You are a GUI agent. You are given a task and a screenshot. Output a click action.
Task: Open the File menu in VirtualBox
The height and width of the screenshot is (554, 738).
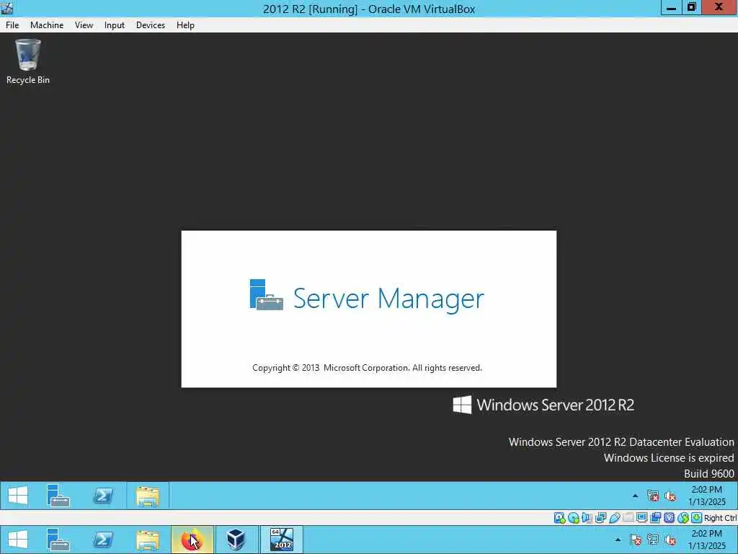pyautogui.click(x=12, y=25)
